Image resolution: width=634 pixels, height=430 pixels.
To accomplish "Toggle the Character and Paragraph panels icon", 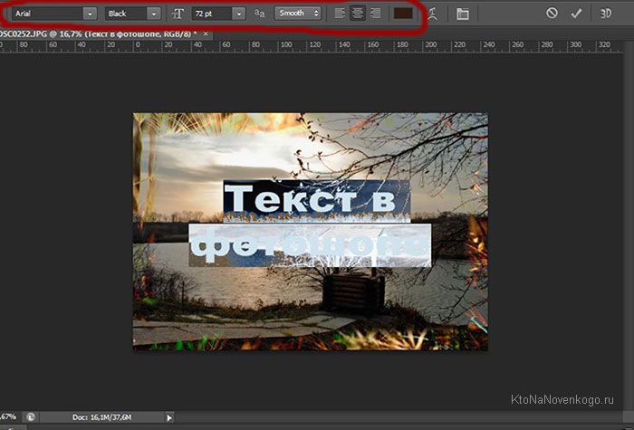I will [x=462, y=14].
